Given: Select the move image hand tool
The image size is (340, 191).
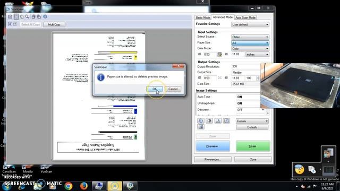Looking at the screenshot, I should (22, 16).
